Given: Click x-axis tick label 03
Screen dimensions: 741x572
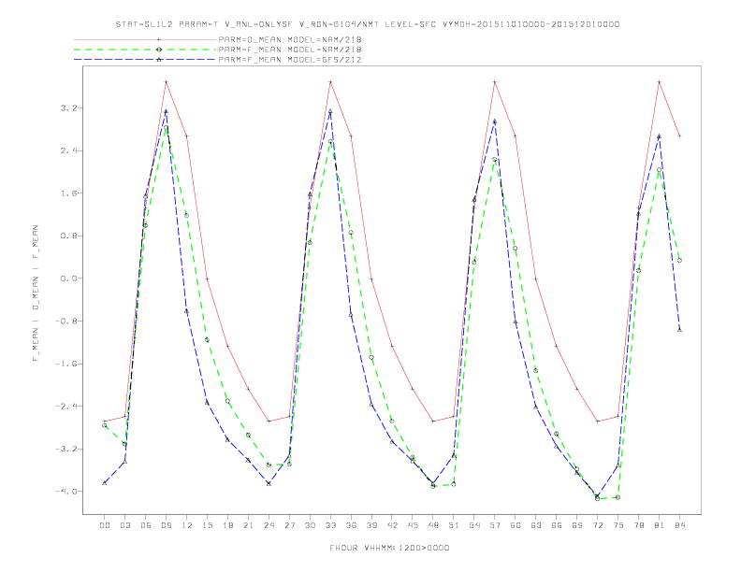Looking at the screenshot, I should (124, 525).
